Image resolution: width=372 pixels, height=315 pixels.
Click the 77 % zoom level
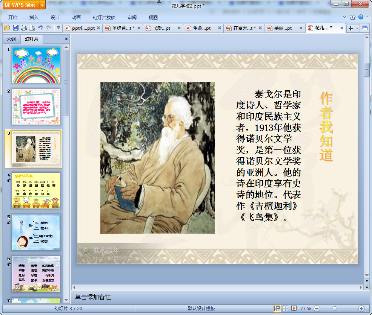[306, 308]
